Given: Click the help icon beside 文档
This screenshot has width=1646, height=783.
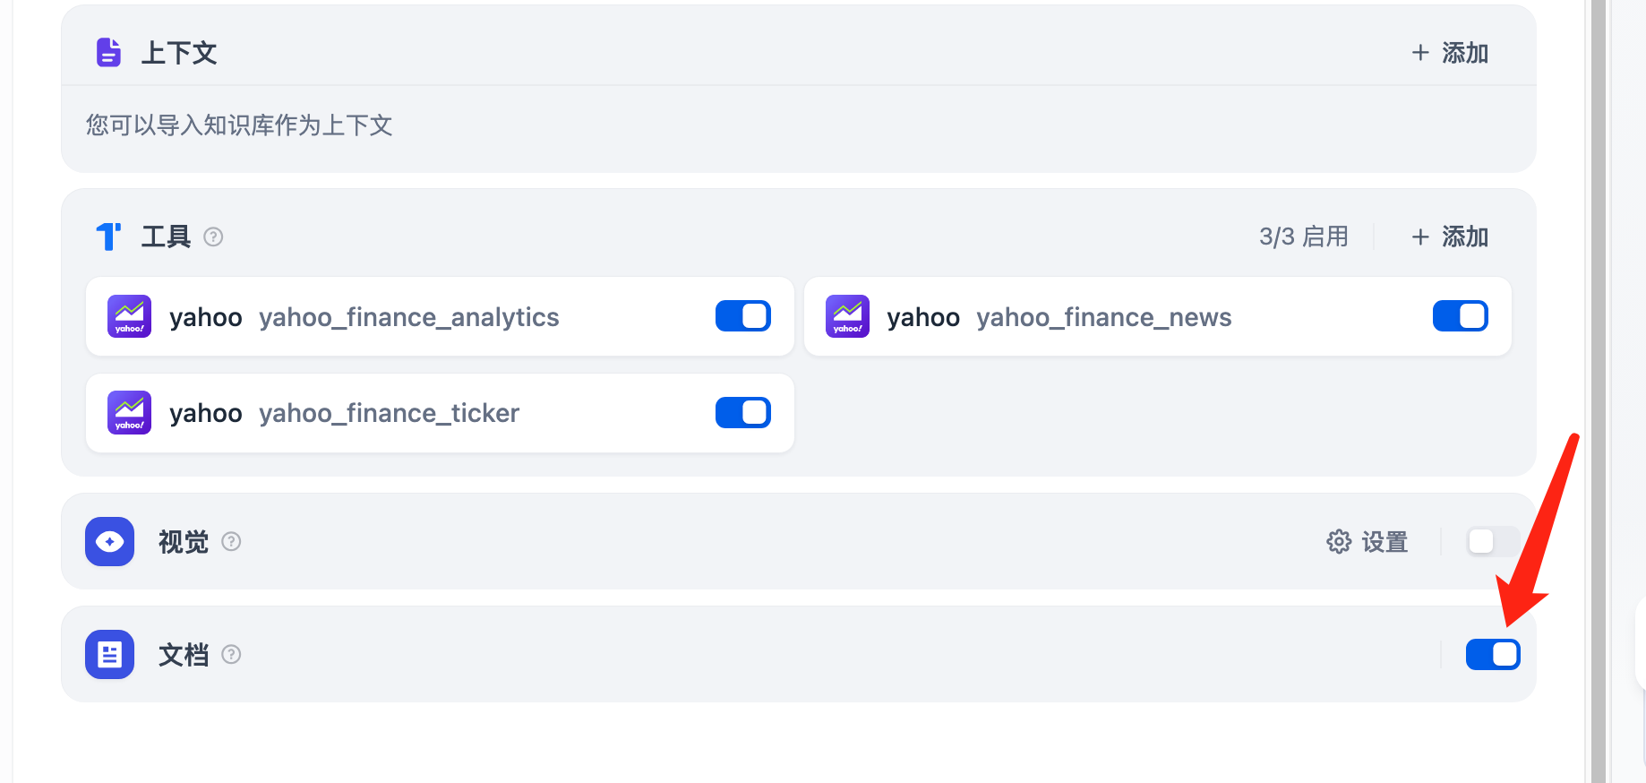Looking at the screenshot, I should pyautogui.click(x=231, y=655).
